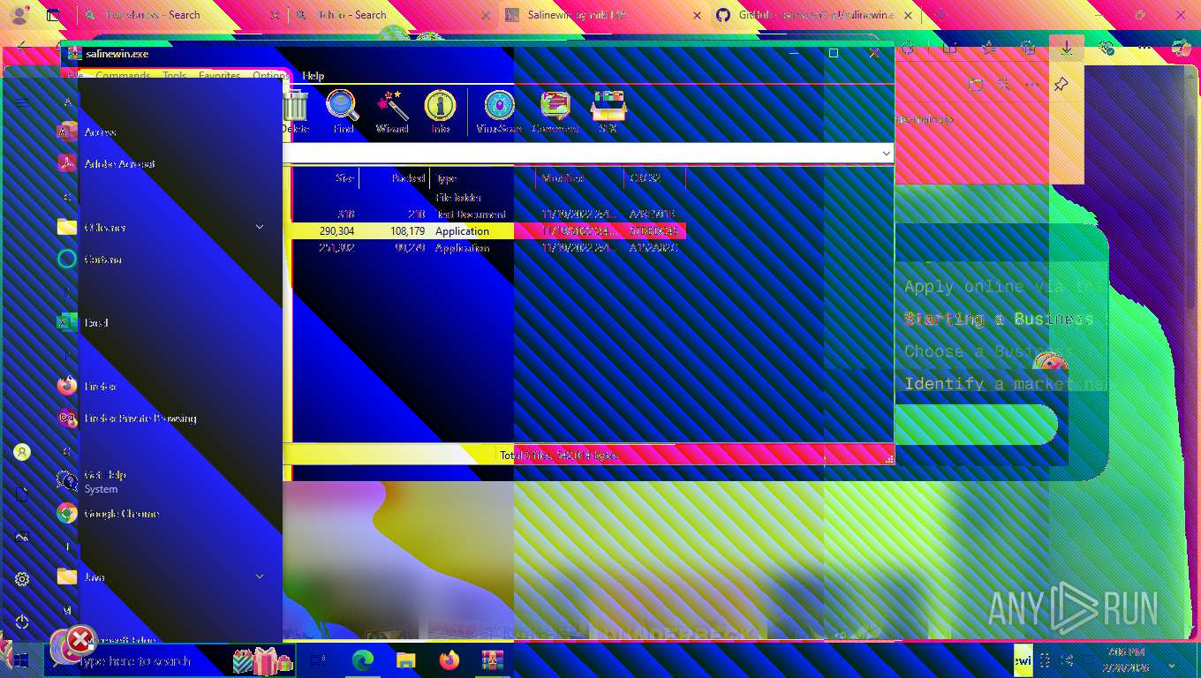Click the browser profile icon at top-left
This screenshot has width=1201, height=678.
(x=19, y=15)
